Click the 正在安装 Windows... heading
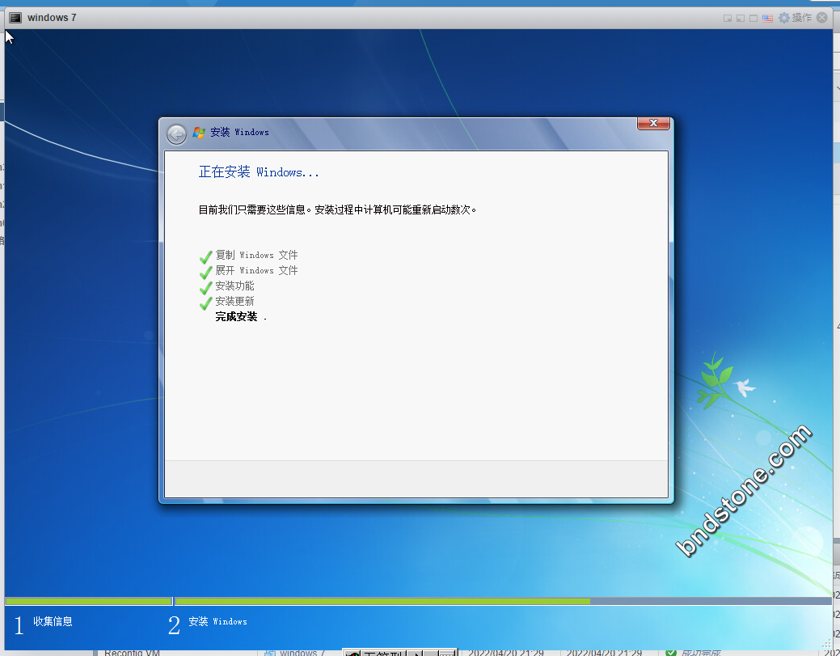The width and height of the screenshot is (840, 656). (x=259, y=172)
